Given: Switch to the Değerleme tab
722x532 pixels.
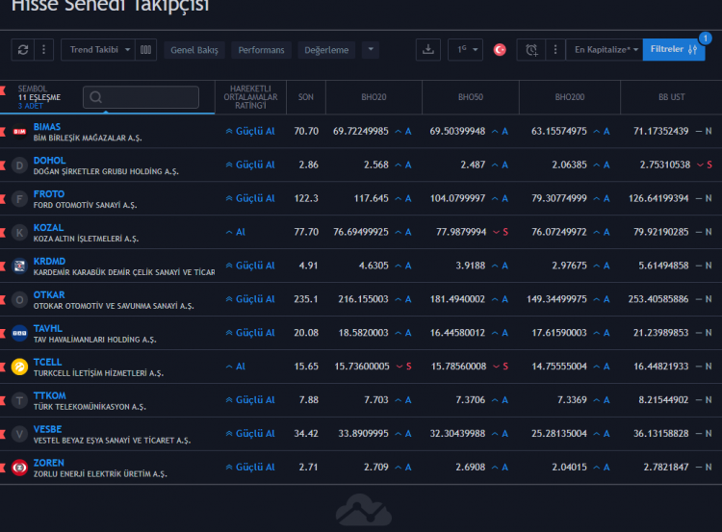Looking at the screenshot, I should pyautogui.click(x=326, y=50).
